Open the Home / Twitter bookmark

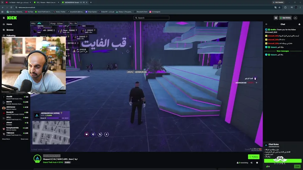coord(59,12)
